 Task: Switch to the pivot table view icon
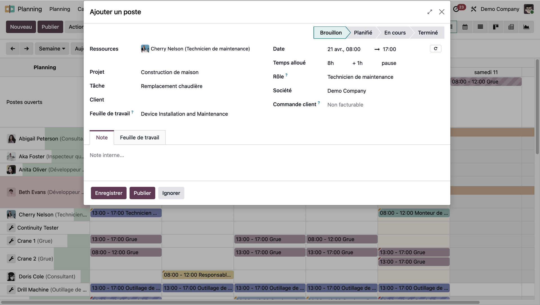click(511, 27)
